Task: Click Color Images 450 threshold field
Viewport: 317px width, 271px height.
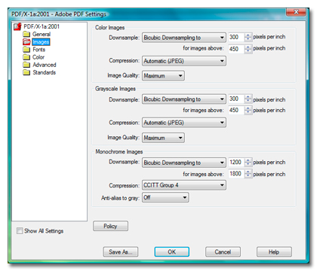Action: (236, 49)
